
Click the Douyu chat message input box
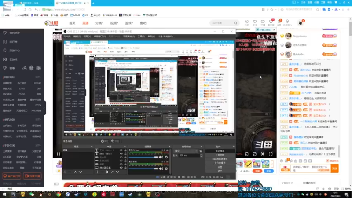tap(311, 169)
